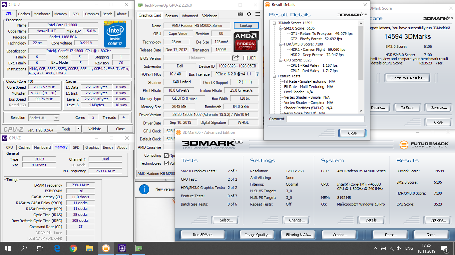The height and width of the screenshot is (255, 455).
Task: Take a GPU-Z screenshot with the camera icon
Action: coord(240,14)
